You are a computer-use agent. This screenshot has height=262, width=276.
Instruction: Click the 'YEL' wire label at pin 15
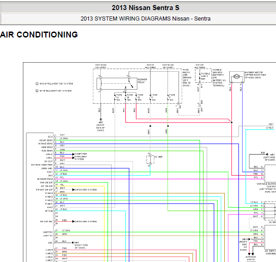pyautogui.click(x=62, y=185)
